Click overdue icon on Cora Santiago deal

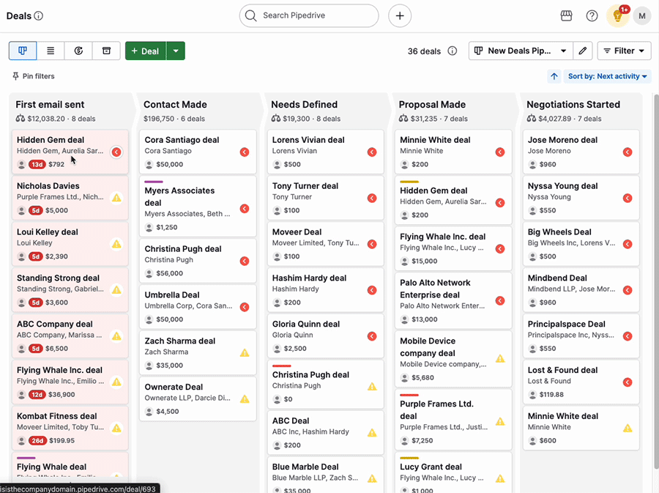click(244, 152)
